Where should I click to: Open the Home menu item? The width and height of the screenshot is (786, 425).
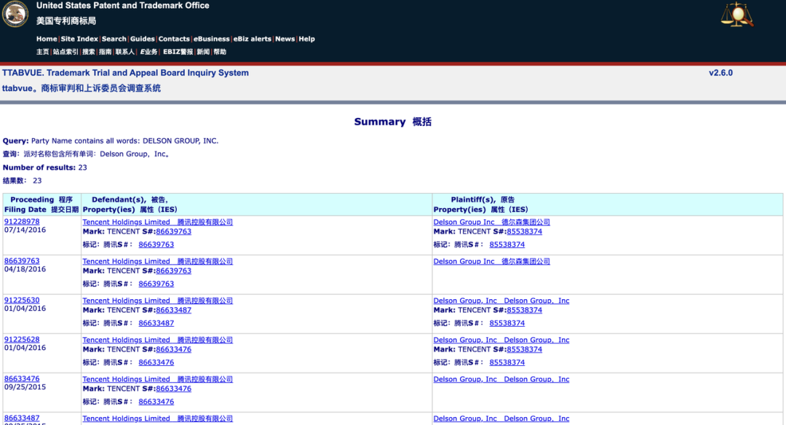pyautogui.click(x=47, y=39)
